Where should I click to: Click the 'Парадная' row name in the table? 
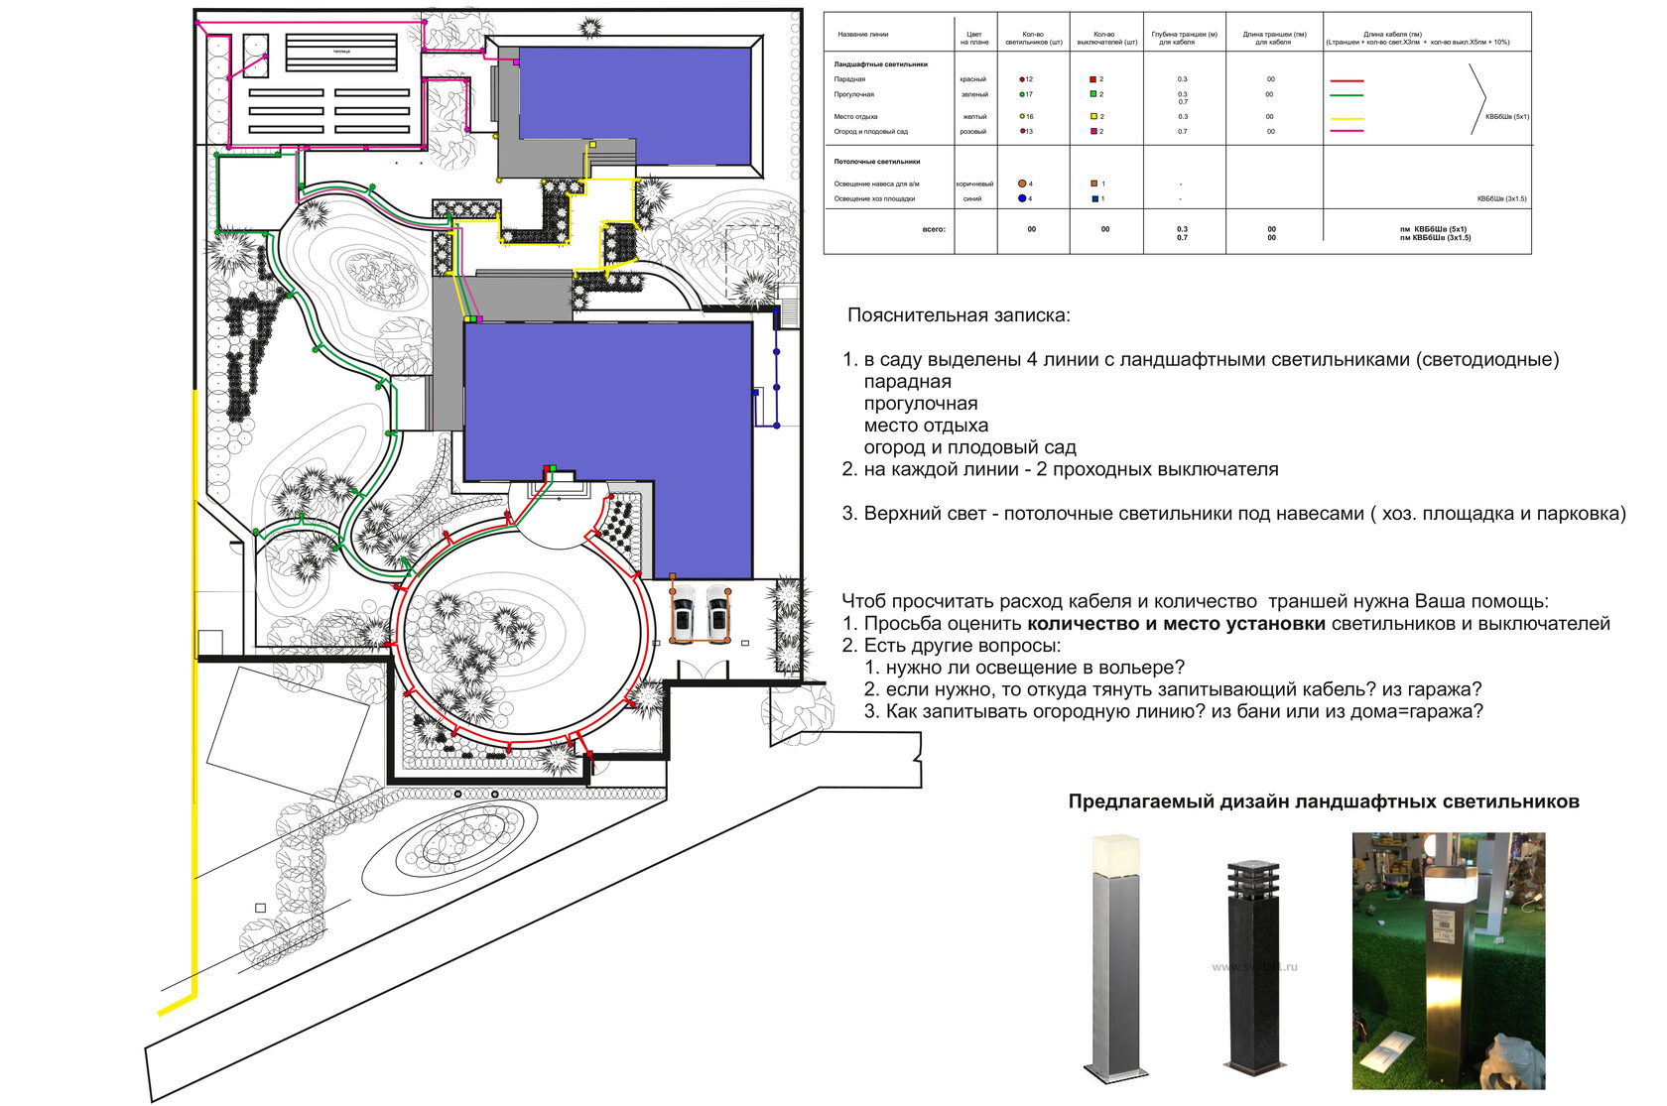click(849, 79)
